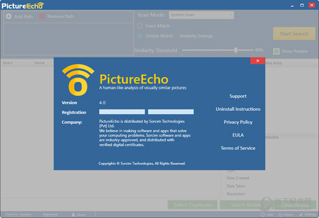This screenshot has width=319, height=218.
Task: Select the Exact Match radio button
Action: (x=139, y=26)
